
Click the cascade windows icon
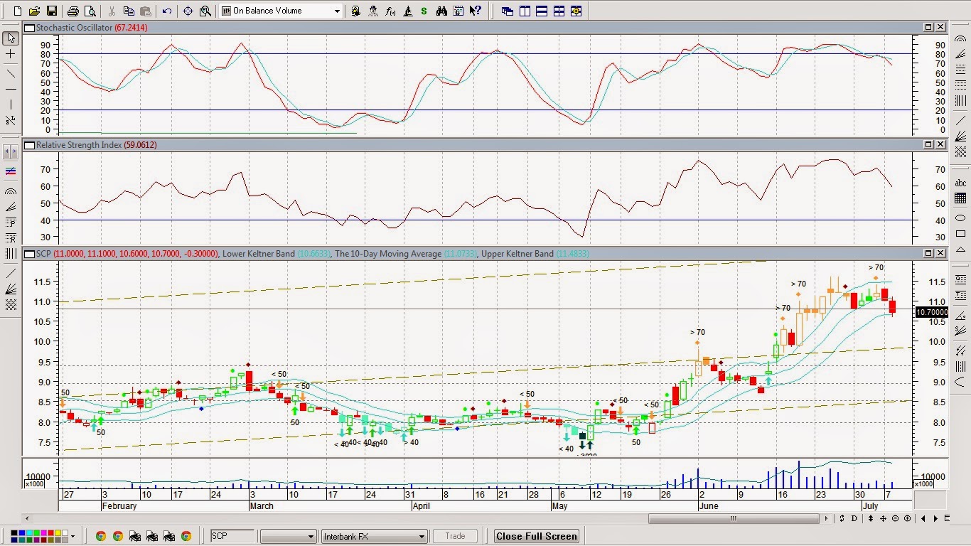click(x=508, y=11)
